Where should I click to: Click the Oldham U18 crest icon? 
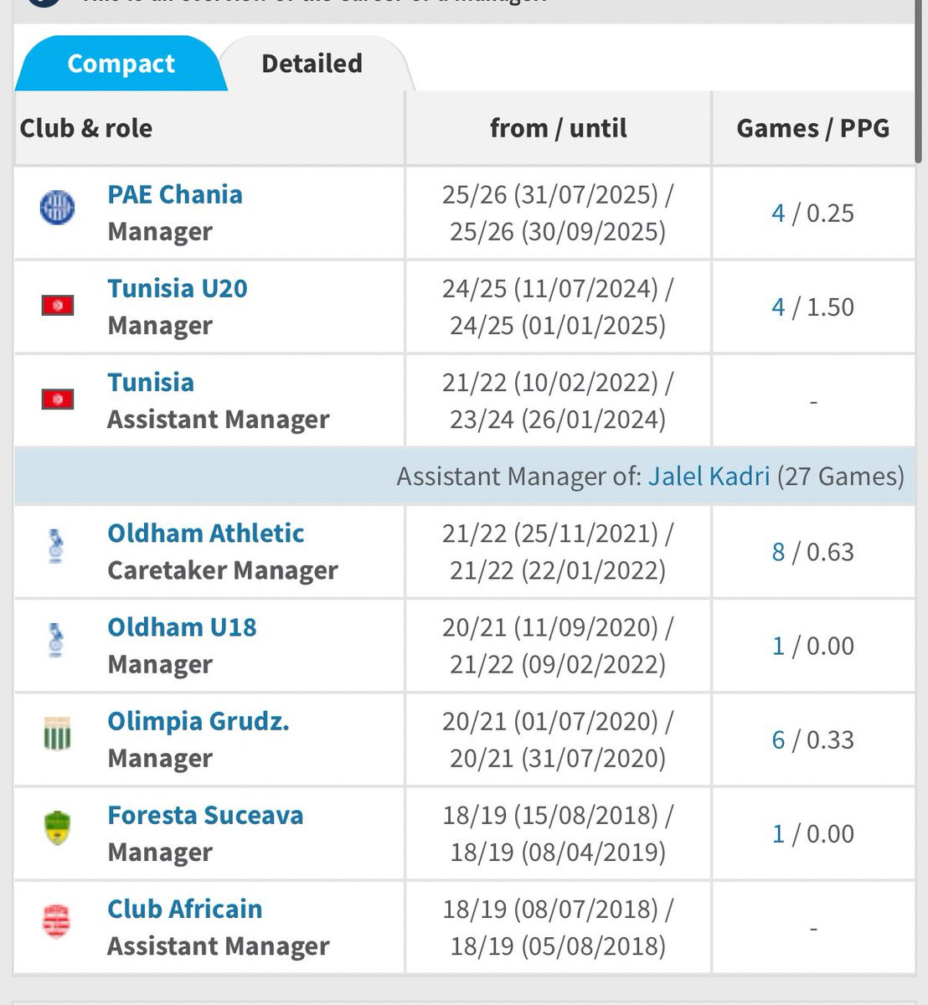[57, 640]
